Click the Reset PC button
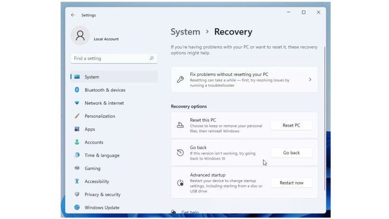This screenshot has width=389, height=219. 291,126
